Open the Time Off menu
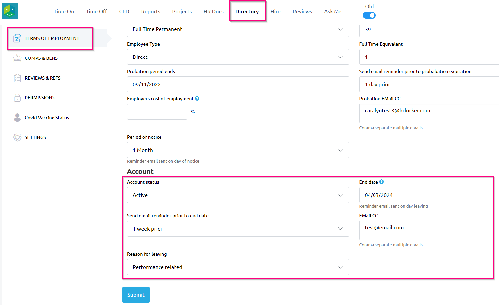Image resolution: width=499 pixels, height=305 pixels. (96, 11)
